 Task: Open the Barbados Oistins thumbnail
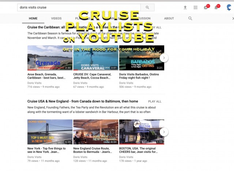click(x=141, y=58)
